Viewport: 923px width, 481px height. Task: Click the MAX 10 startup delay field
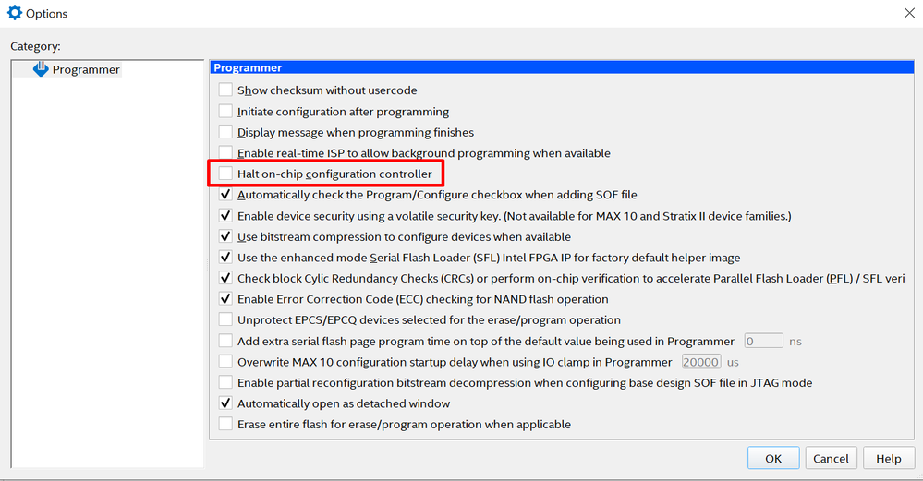[x=700, y=362]
